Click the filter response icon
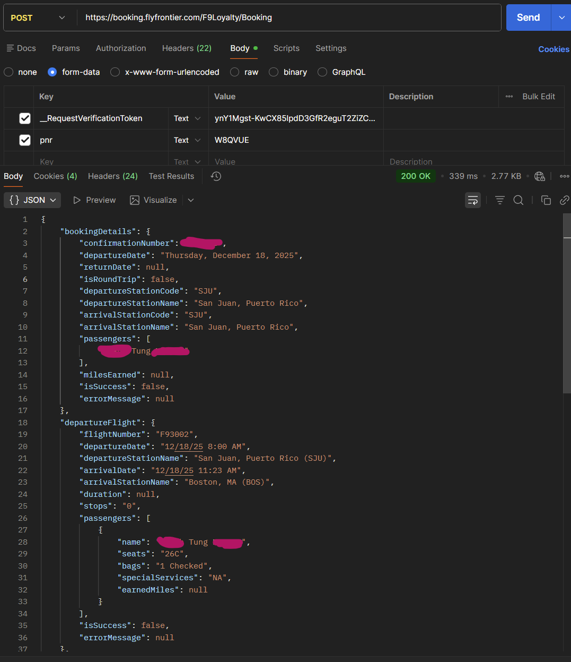571x662 pixels. 500,200
